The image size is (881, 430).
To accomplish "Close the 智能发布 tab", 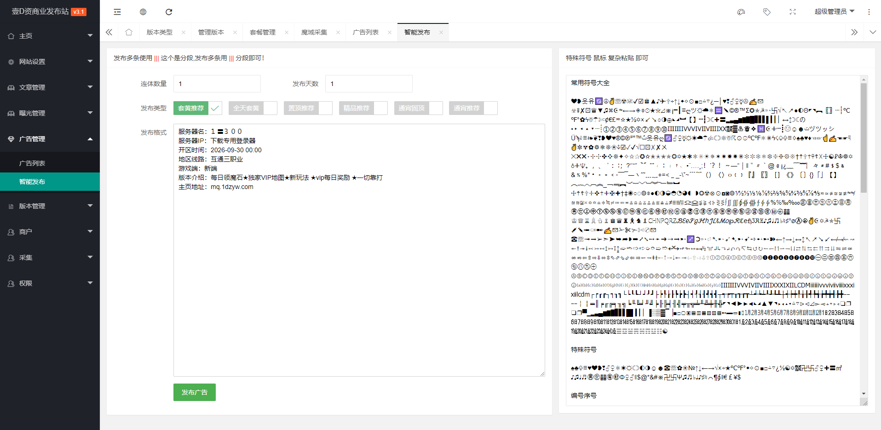I will tap(441, 32).
